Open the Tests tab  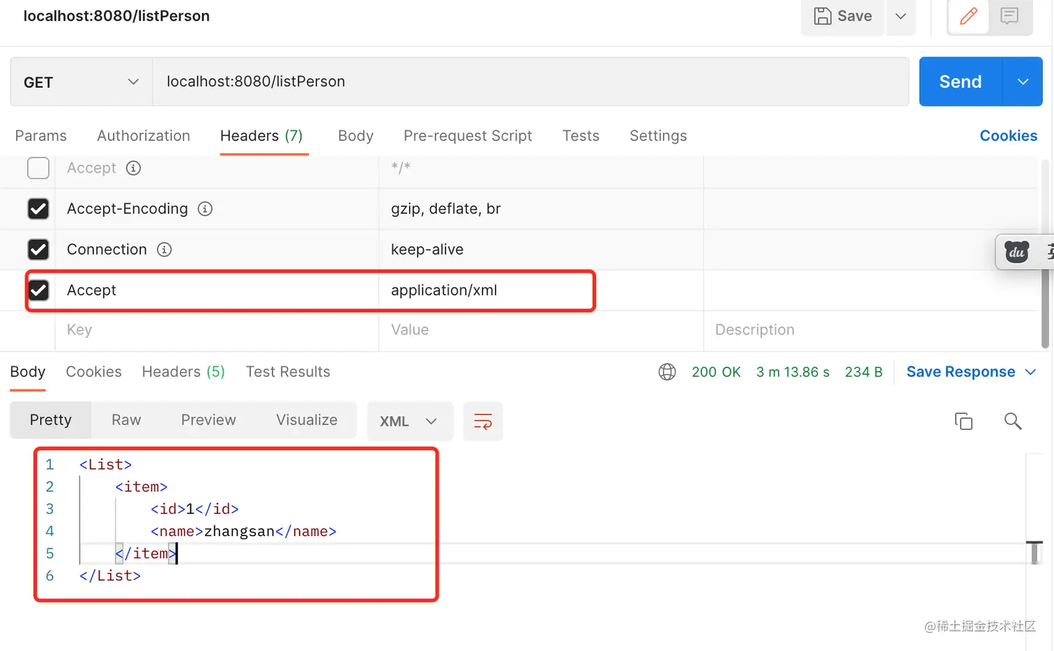click(x=581, y=136)
